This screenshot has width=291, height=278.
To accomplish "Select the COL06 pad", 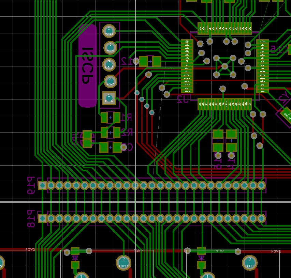I will 250,263.
